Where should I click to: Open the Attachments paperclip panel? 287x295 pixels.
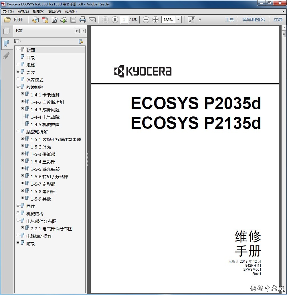[6, 56]
